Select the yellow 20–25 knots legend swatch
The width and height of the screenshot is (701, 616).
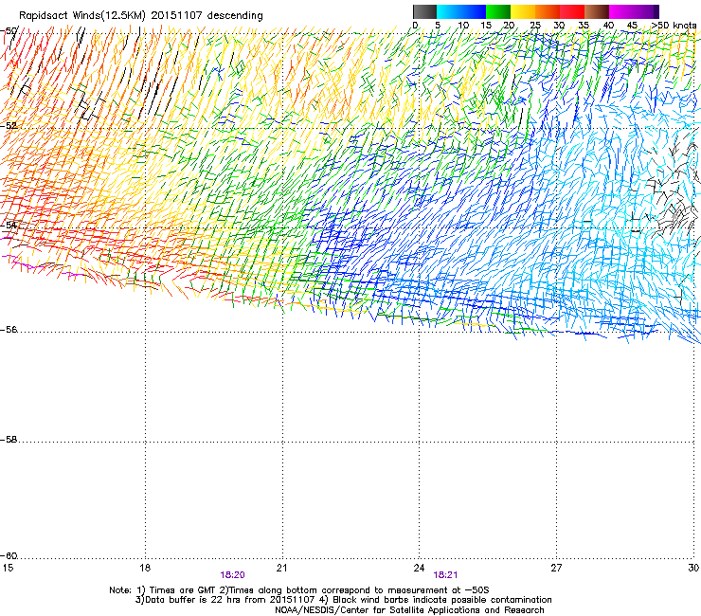pyautogui.click(x=523, y=11)
